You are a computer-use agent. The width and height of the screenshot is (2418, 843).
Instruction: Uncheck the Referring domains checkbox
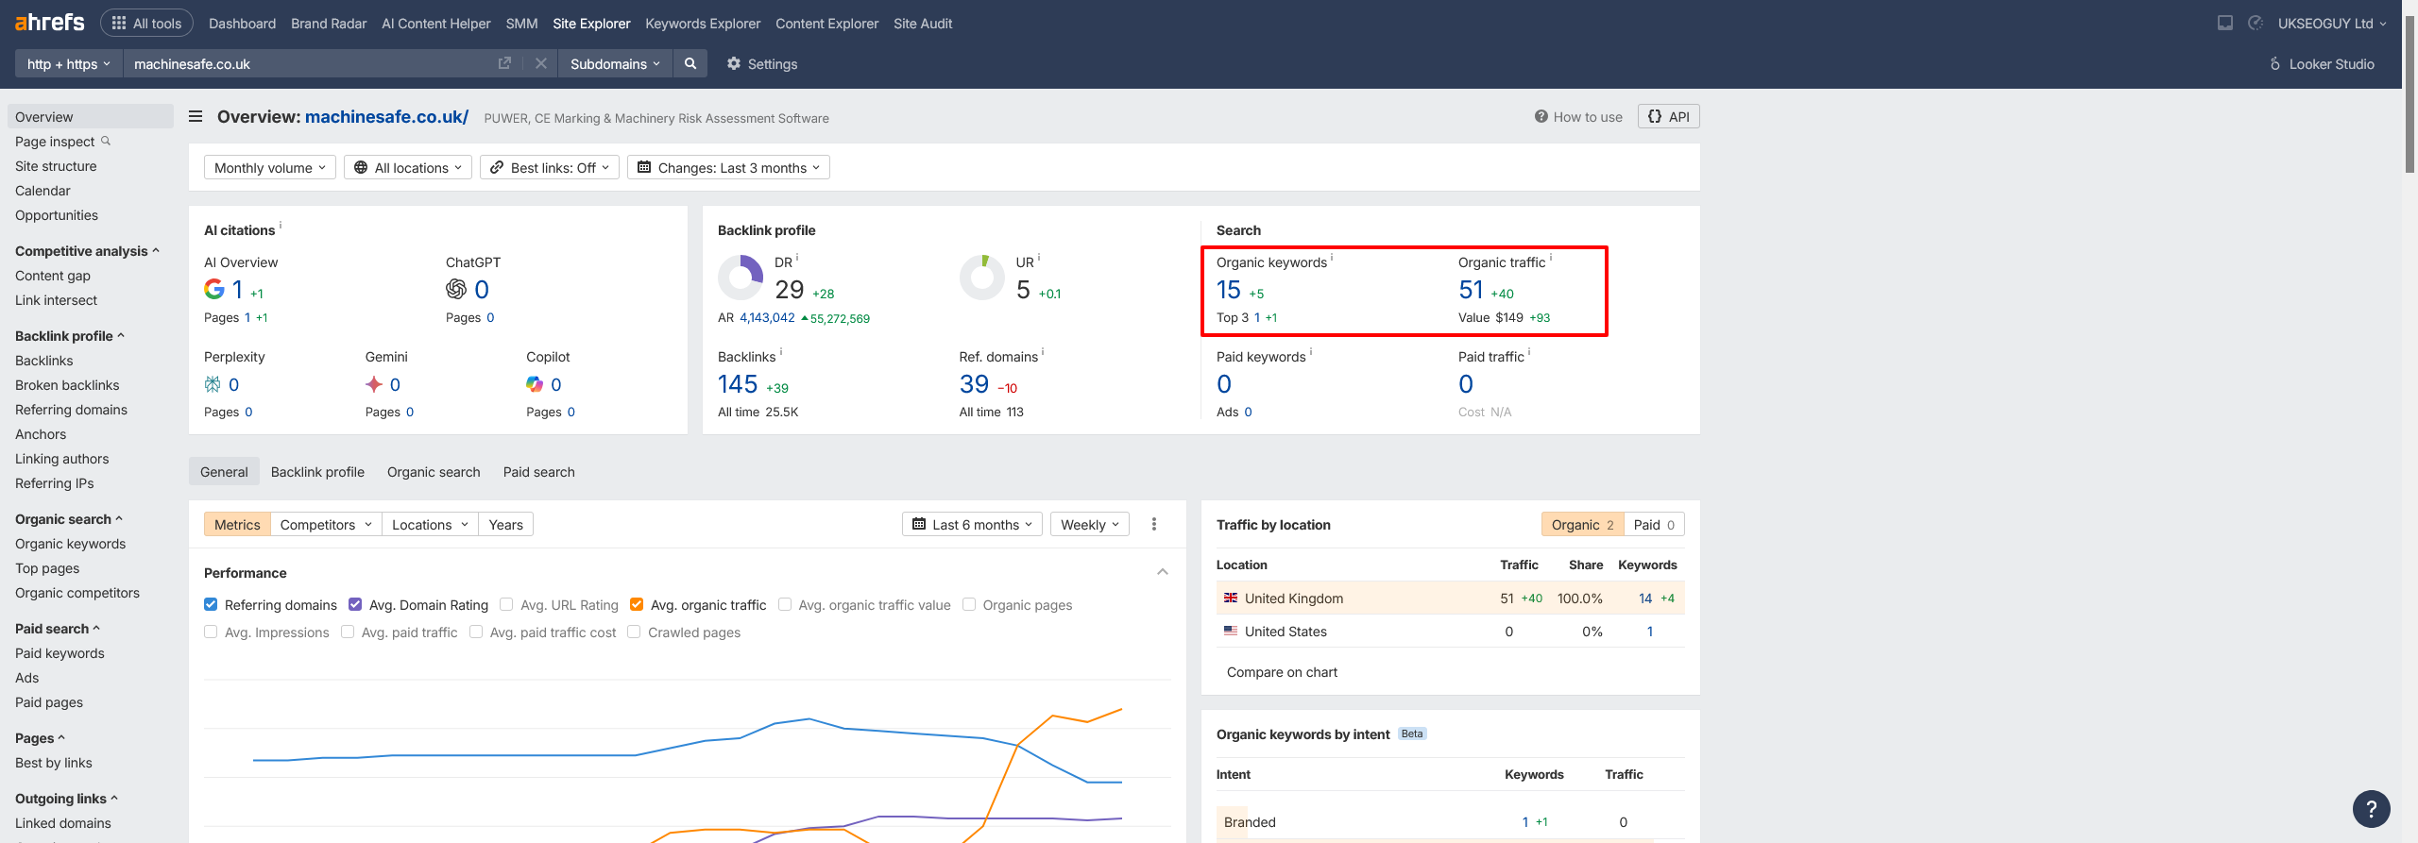pos(211,604)
